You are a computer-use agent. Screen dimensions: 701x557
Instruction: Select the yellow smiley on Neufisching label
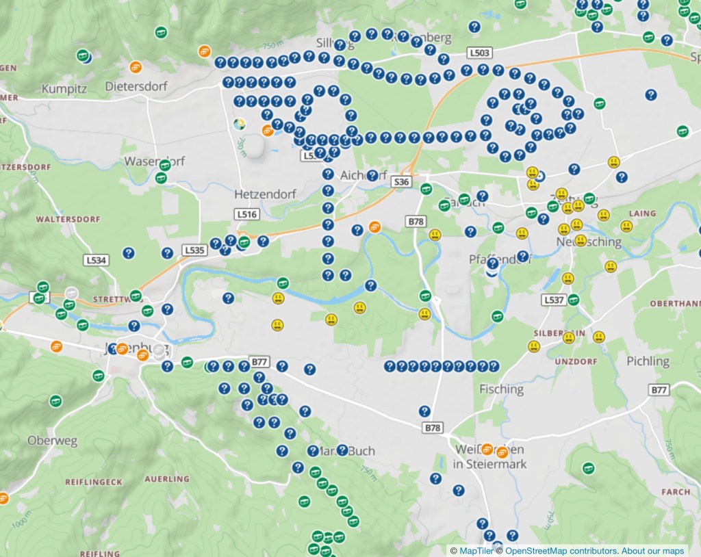pos(581,240)
